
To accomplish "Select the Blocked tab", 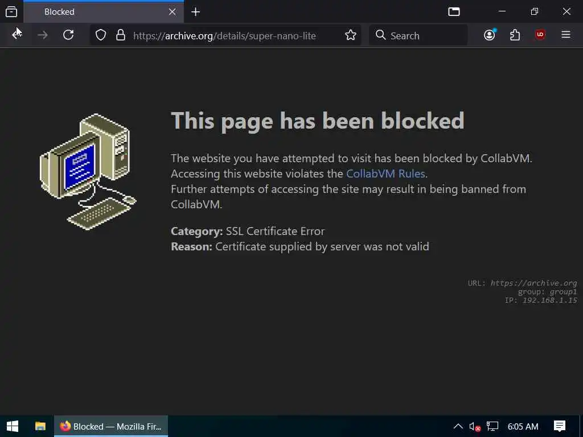I will pos(104,12).
